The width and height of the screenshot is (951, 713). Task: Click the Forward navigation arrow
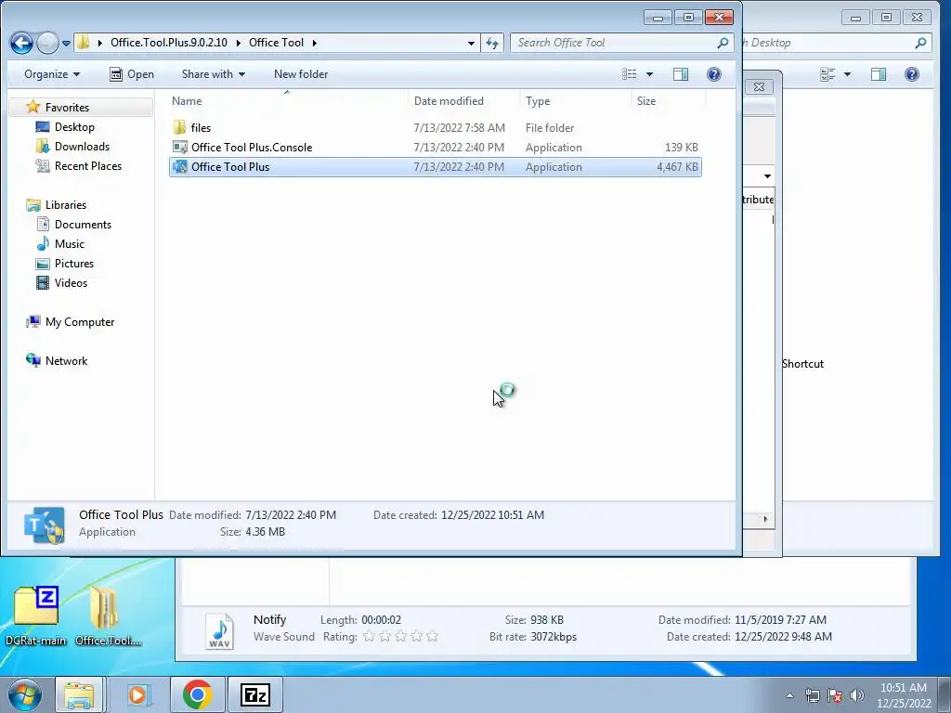47,43
